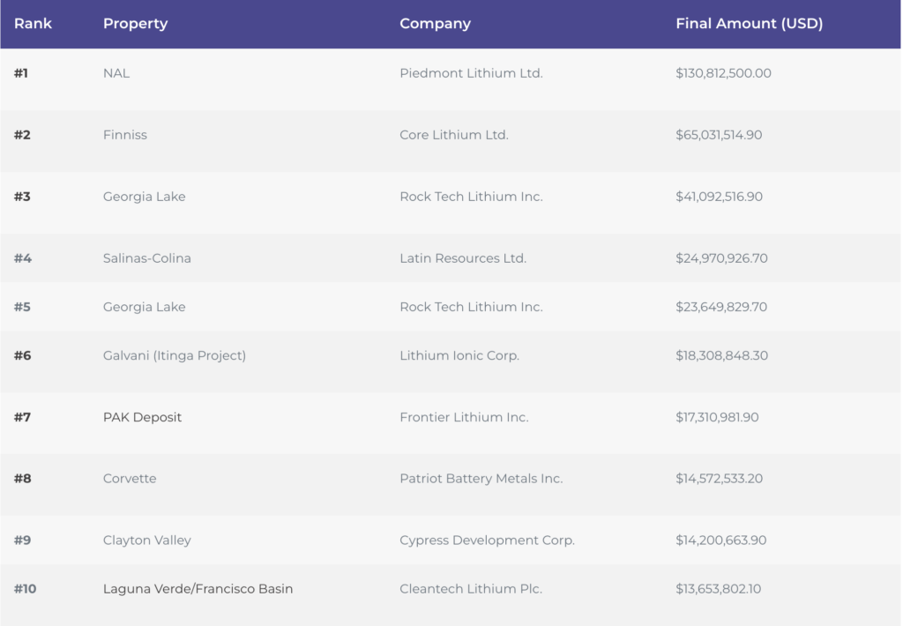Image resolution: width=903 pixels, height=626 pixels.
Task: Open Laguna Verde/Francisco Basin property
Action: click(198, 589)
